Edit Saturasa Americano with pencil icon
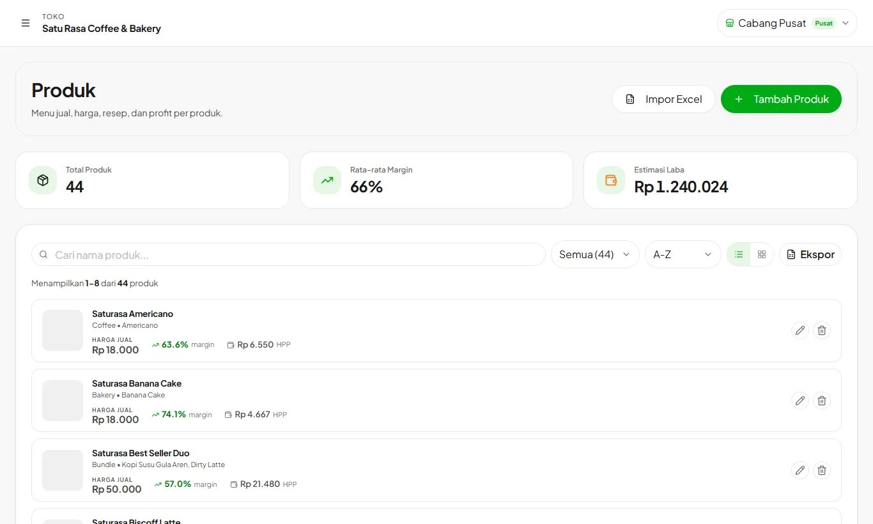Screen dimensions: 873x524 [800, 330]
